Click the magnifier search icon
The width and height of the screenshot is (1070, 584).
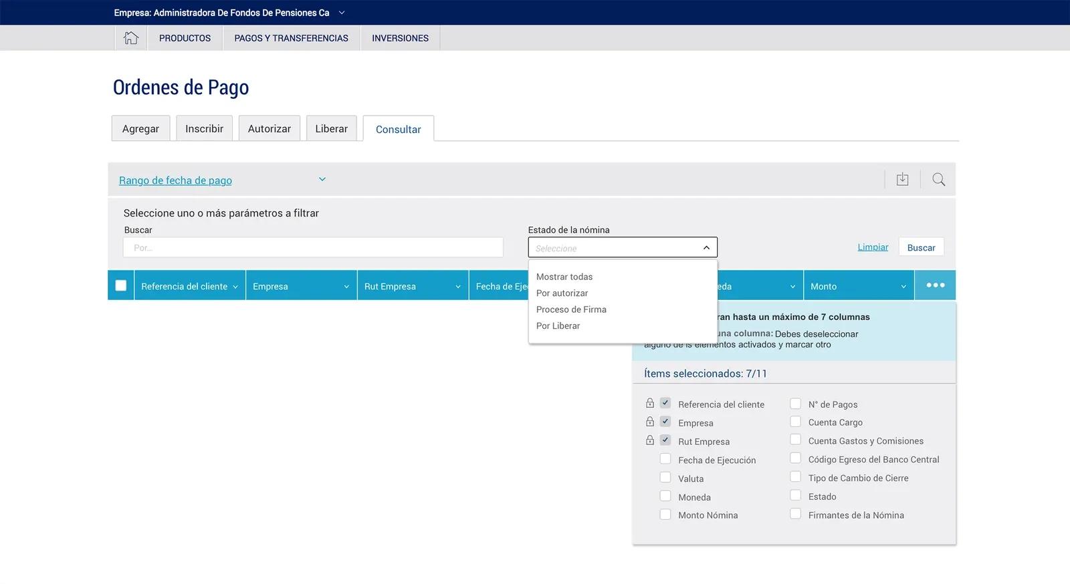pyautogui.click(x=938, y=179)
